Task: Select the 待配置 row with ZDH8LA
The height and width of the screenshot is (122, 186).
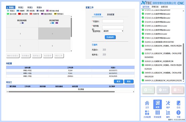Action: tap(70, 76)
